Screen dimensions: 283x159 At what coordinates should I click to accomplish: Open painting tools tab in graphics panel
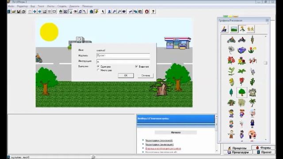point(224,29)
